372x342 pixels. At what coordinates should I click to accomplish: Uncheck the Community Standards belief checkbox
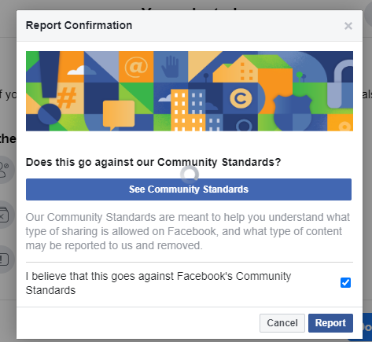tap(345, 283)
